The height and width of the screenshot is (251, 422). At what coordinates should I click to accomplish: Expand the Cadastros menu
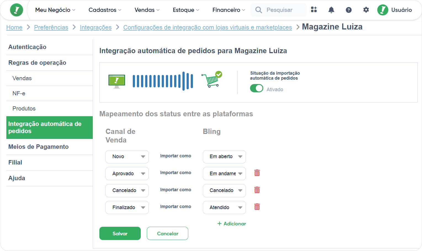click(105, 10)
